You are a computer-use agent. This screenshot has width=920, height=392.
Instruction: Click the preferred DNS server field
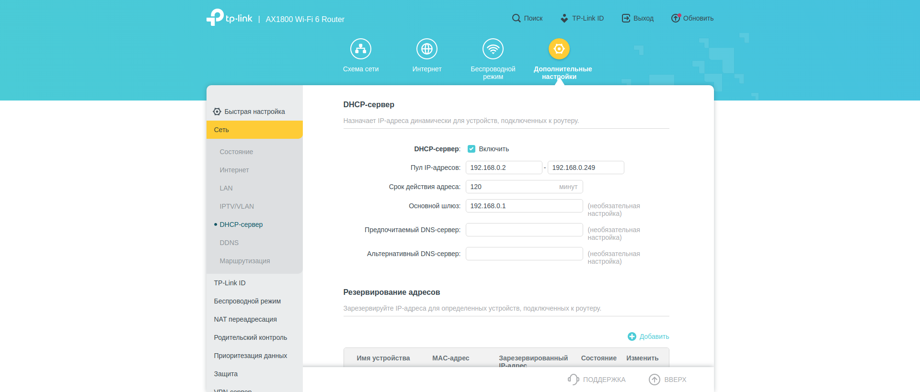[524, 230]
